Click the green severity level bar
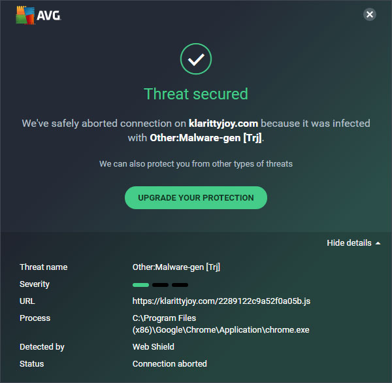Image resolution: width=392 pixels, height=383 pixels. tap(140, 285)
